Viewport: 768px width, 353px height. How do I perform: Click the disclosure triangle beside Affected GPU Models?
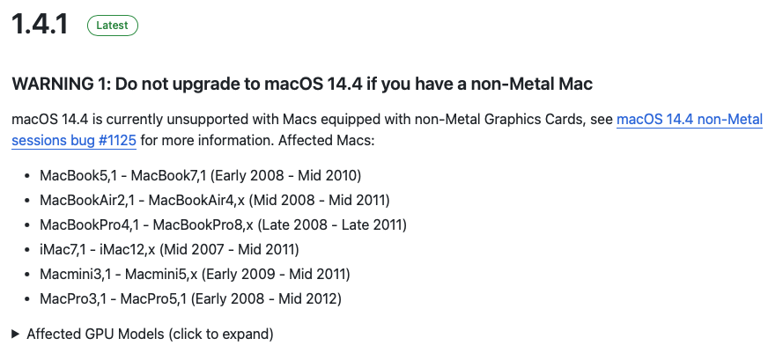17,334
